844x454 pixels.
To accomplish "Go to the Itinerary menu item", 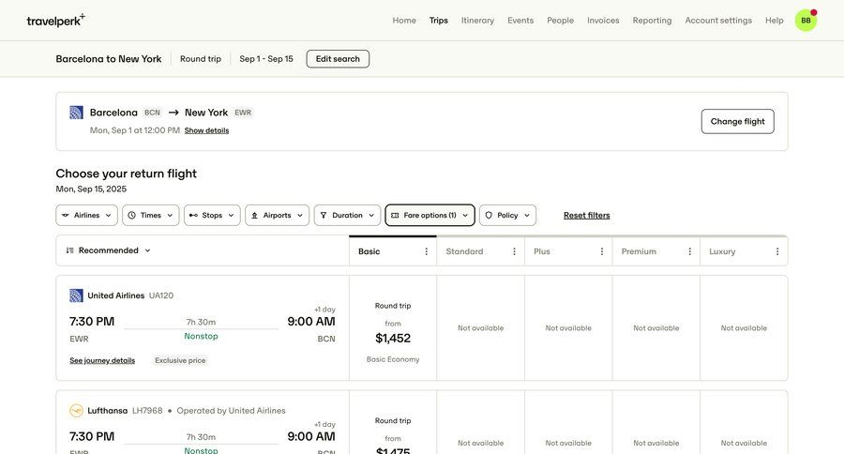I will (x=477, y=21).
